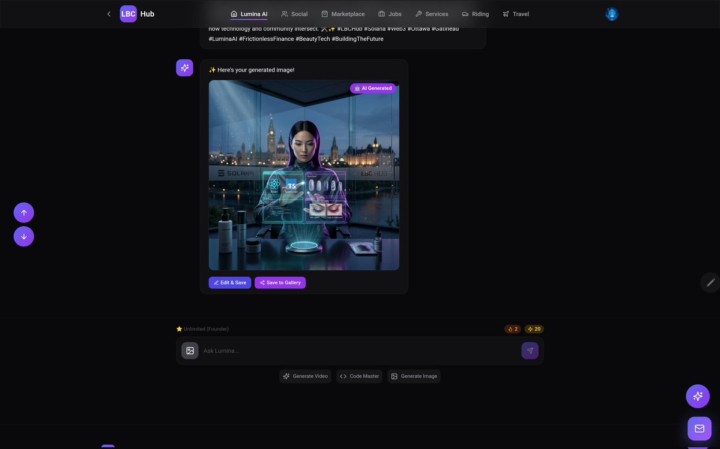Click the #LBCHub hashtag
720x449 pixels.
coord(349,29)
